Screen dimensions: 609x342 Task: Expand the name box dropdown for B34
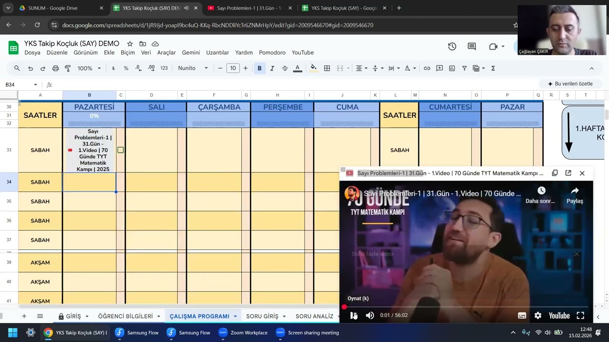coord(35,85)
